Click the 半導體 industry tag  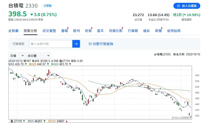click(47, 6)
